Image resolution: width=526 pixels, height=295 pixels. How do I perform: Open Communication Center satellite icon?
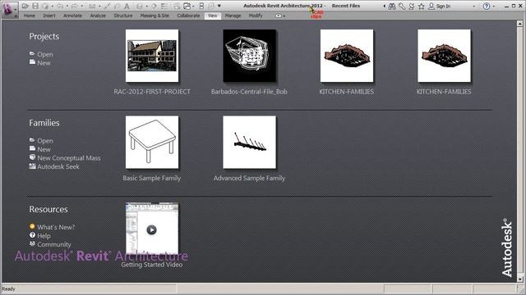tap(412, 6)
